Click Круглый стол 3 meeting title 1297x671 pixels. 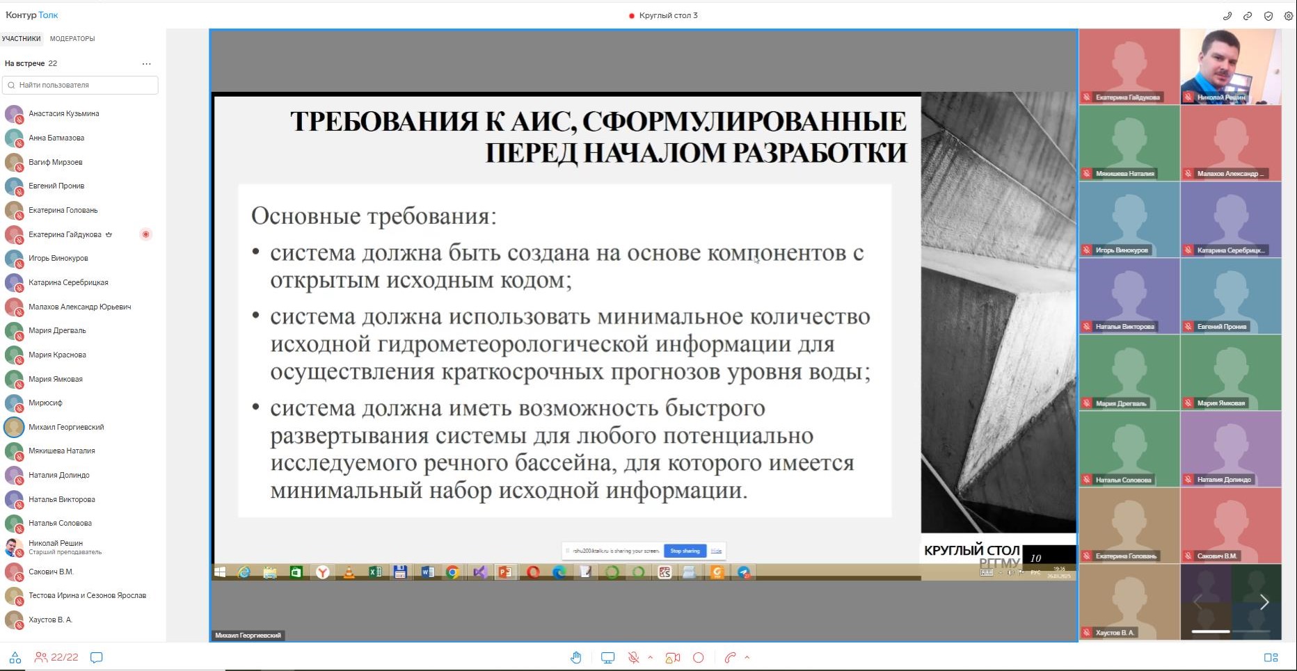pyautogui.click(x=668, y=15)
